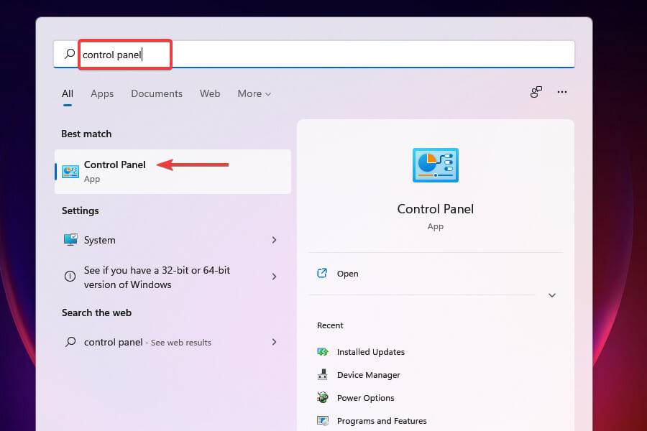Expand the 32-bit or 64-bit result chevron

[275, 277]
